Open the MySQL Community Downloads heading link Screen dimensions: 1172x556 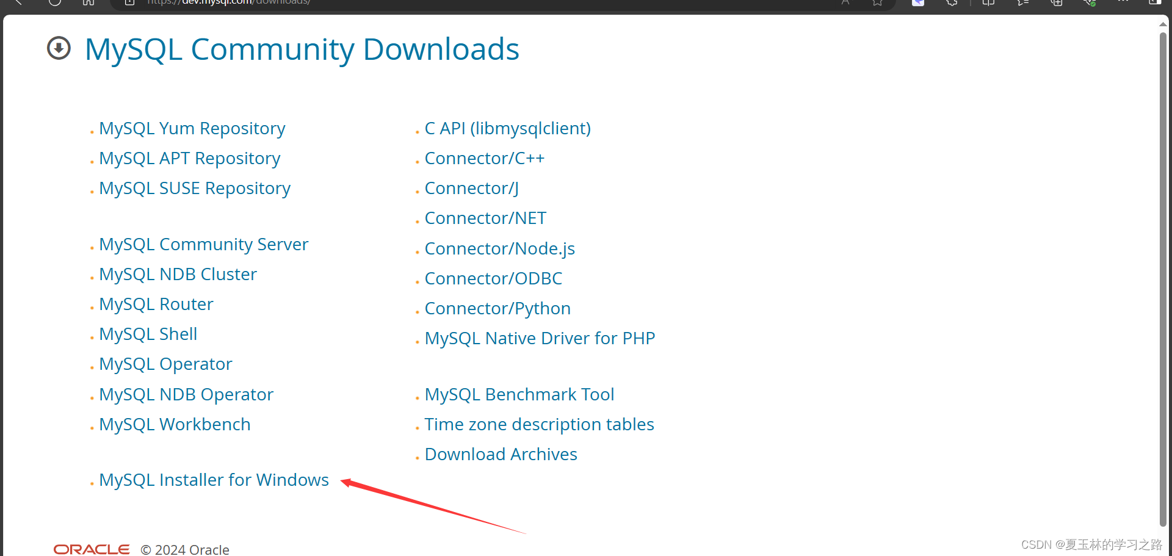[302, 49]
